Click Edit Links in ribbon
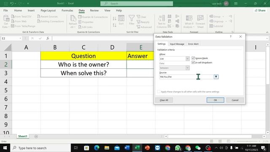270x152 pixels. tap(85, 27)
